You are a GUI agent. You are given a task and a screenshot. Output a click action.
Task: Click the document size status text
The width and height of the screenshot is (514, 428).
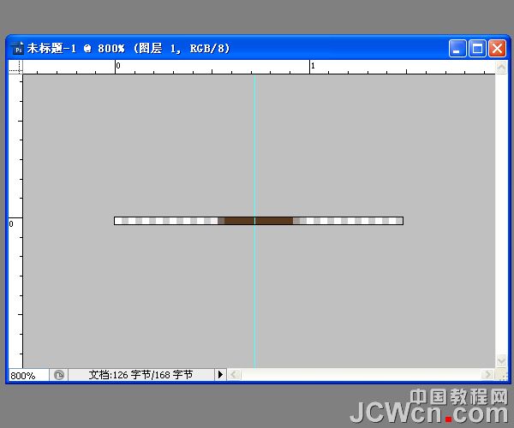point(140,375)
